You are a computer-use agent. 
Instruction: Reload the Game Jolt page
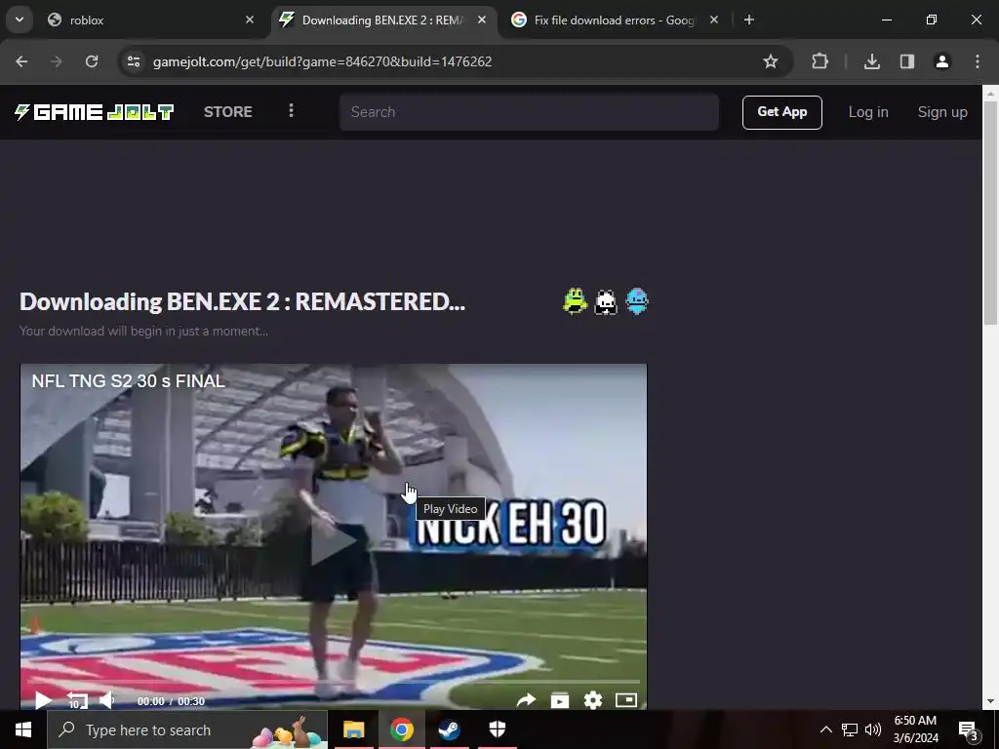tap(92, 61)
